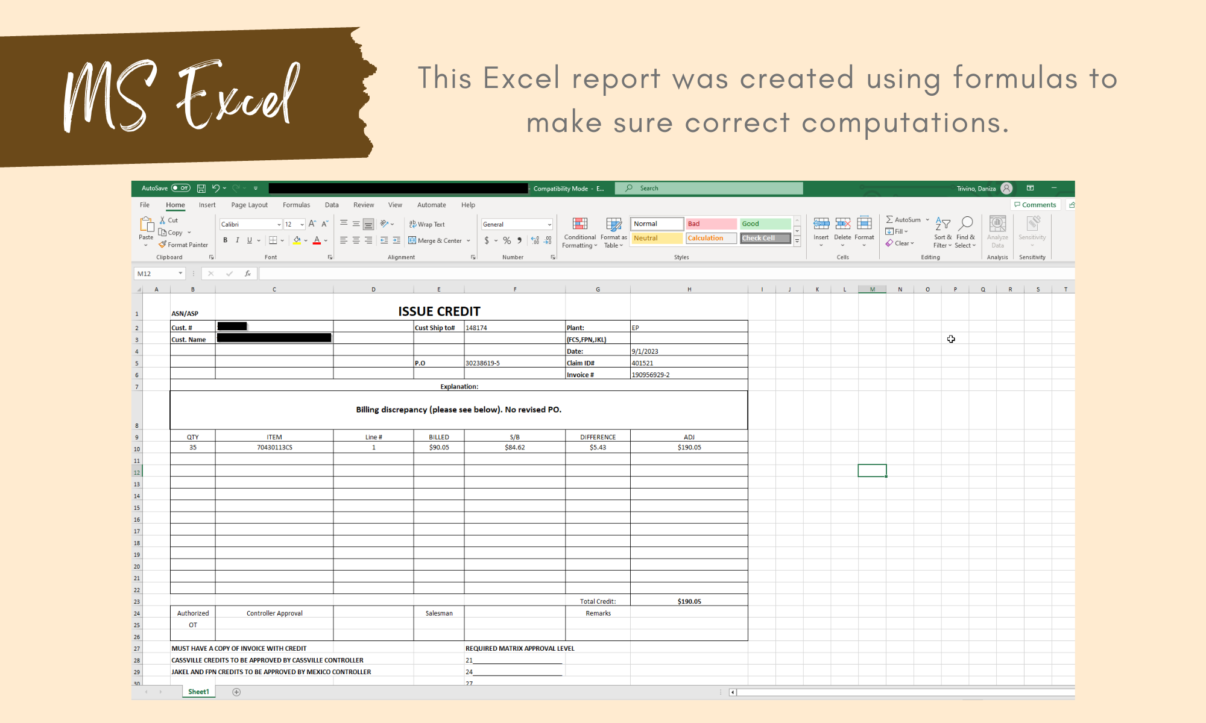Screen dimensions: 1206x723
Task: Click the Undo arrow icon
Action: coord(215,188)
